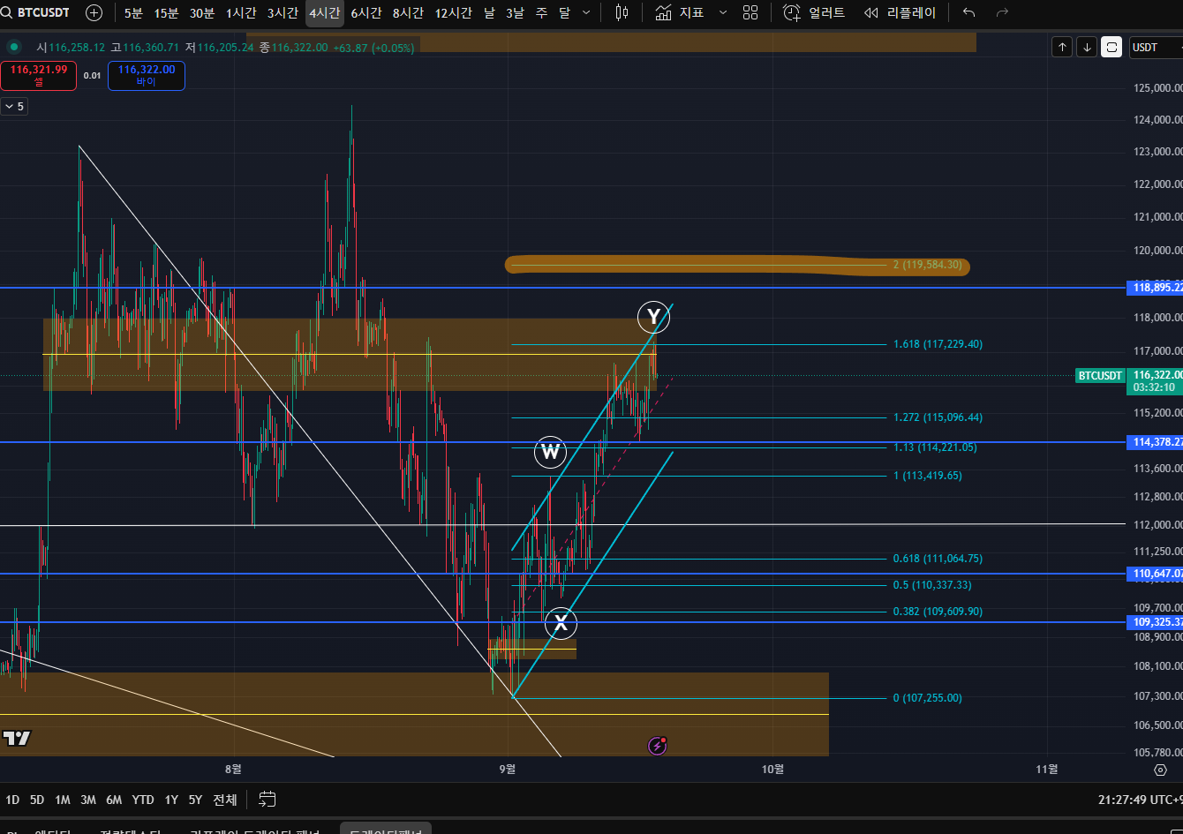Click the symbol search magnifier icon
Image resolution: width=1183 pixels, height=834 pixels.
[x=7, y=12]
